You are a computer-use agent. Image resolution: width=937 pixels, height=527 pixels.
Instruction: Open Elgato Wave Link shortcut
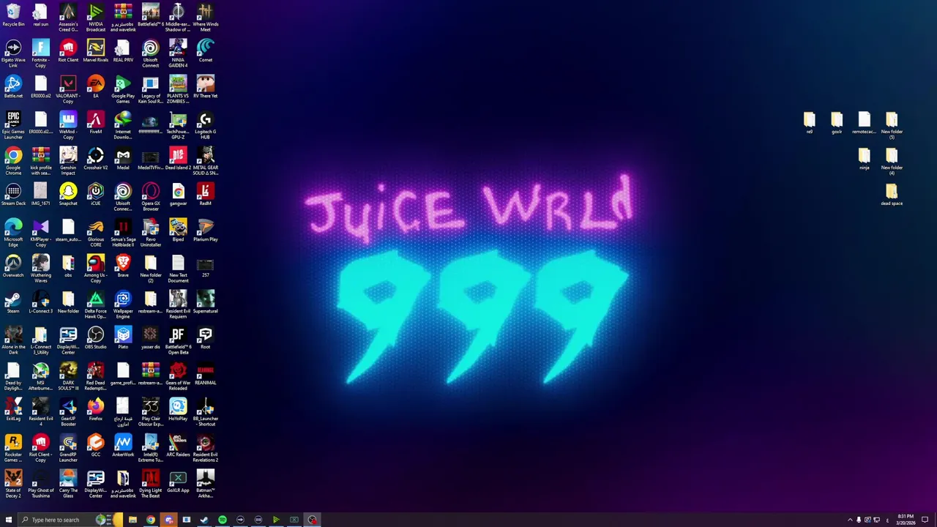click(x=13, y=53)
